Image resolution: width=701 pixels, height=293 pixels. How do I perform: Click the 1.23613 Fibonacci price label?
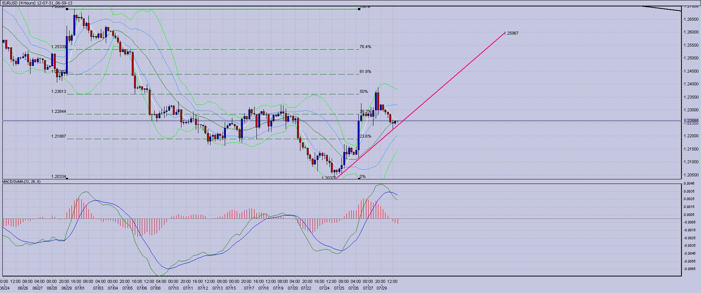[59, 91]
